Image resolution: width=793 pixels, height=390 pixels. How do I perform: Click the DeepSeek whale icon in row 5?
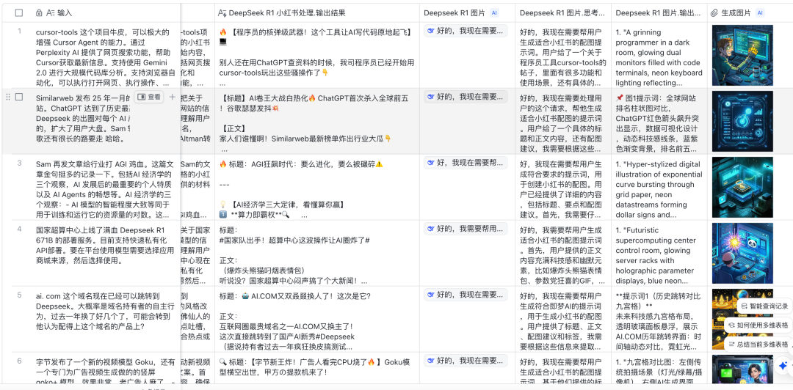click(431, 294)
